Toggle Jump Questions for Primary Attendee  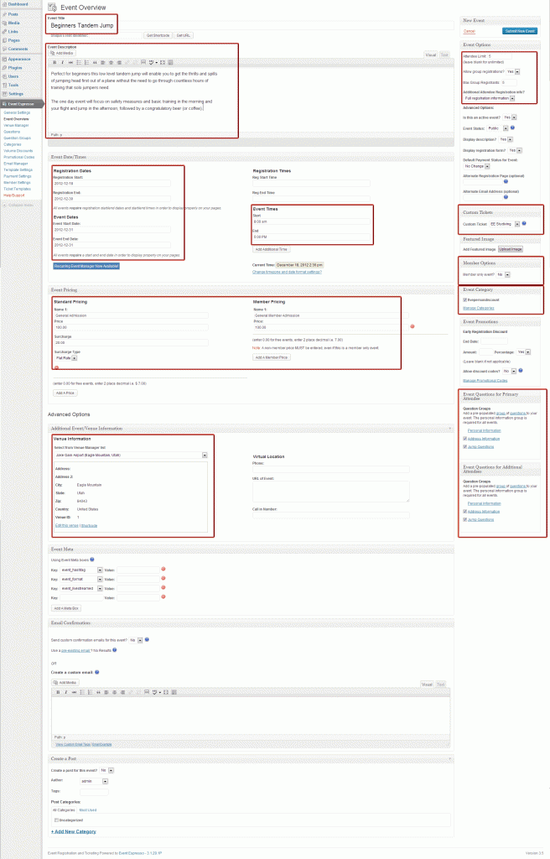[x=465, y=447]
